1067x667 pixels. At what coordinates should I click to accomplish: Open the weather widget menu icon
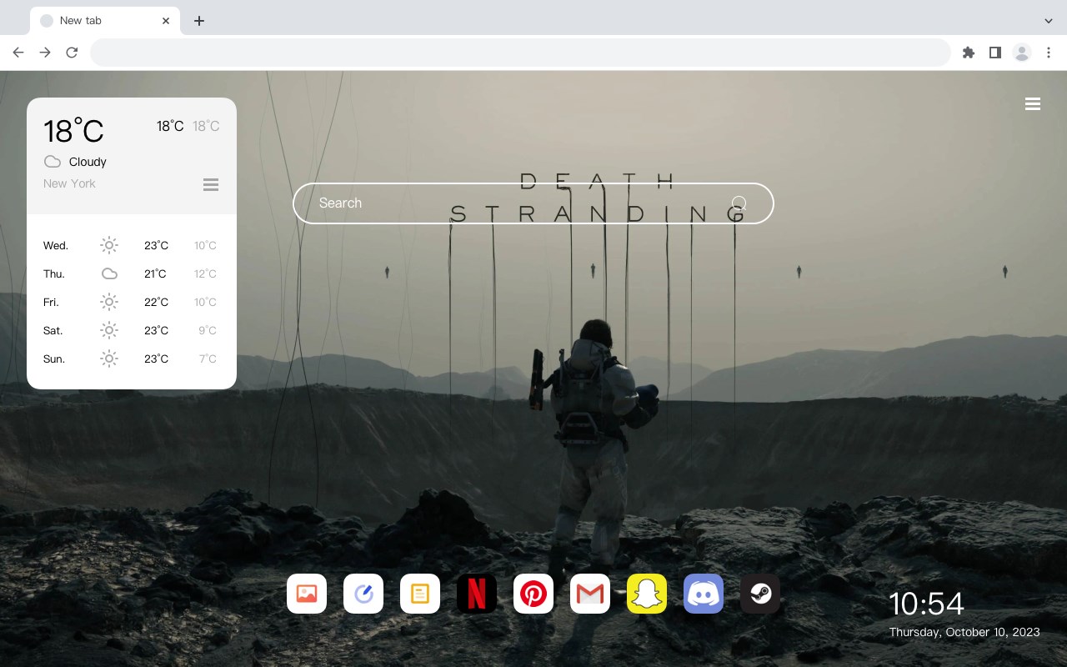coord(211,184)
